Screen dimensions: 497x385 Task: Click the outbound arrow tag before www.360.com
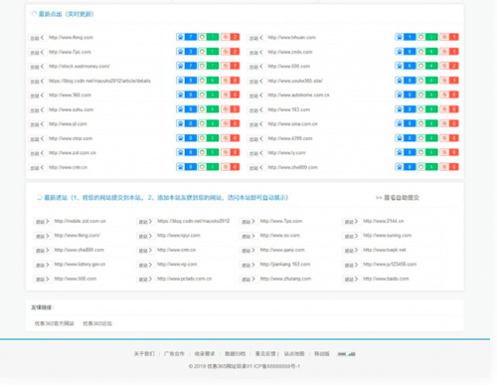pos(37,96)
